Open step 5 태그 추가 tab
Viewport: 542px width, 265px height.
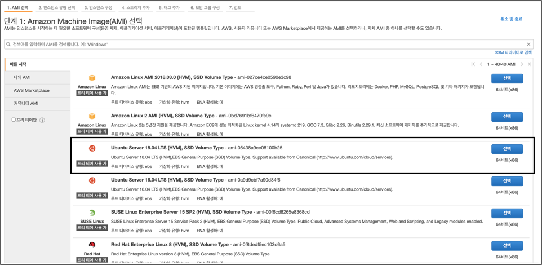click(x=170, y=7)
